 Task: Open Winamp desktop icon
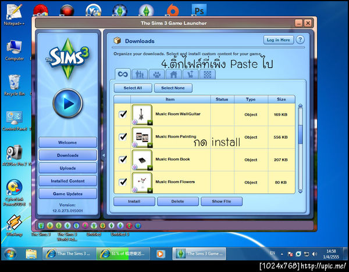pos(14,226)
